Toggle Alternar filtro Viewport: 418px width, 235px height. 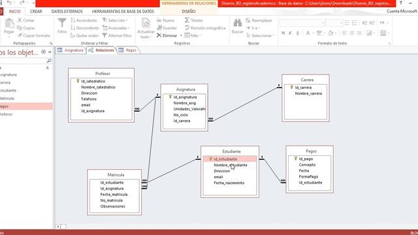[x=117, y=35]
